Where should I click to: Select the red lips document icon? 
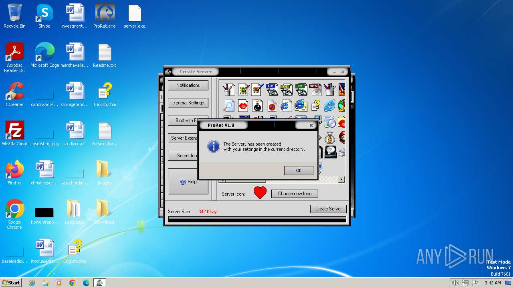pos(243,106)
